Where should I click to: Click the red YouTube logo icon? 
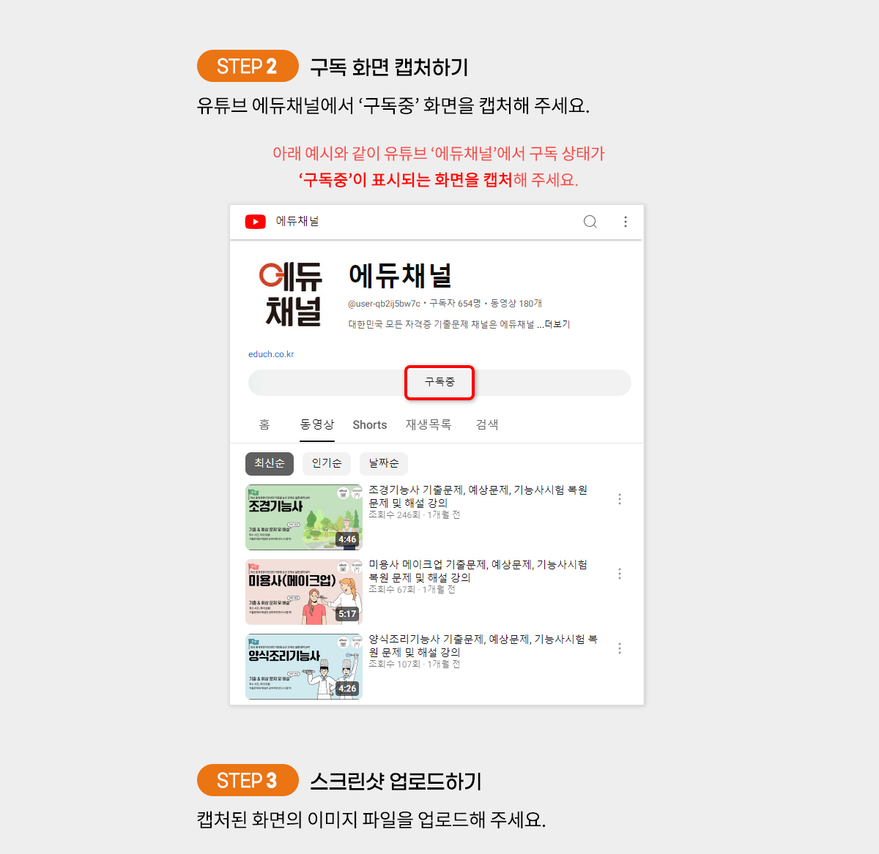click(x=255, y=222)
